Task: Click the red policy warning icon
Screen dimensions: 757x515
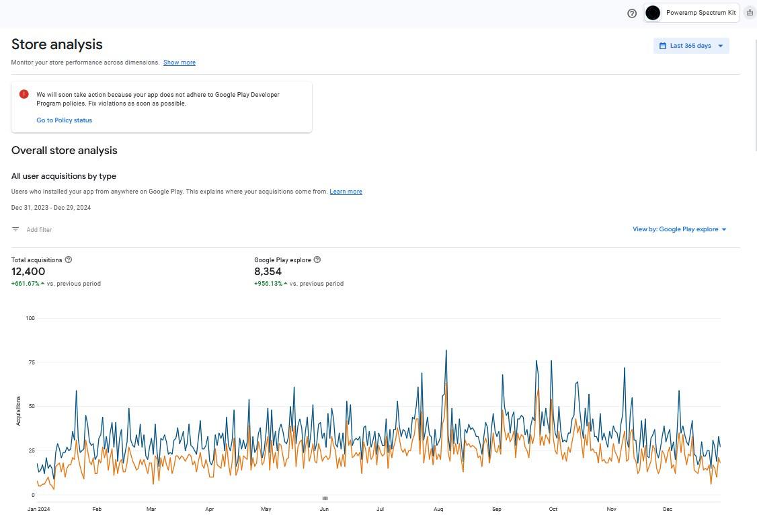Action: [x=24, y=95]
